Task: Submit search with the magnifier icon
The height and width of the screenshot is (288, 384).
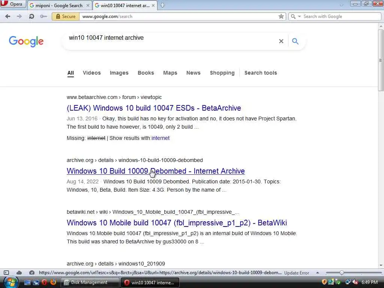Action: tap(295, 41)
